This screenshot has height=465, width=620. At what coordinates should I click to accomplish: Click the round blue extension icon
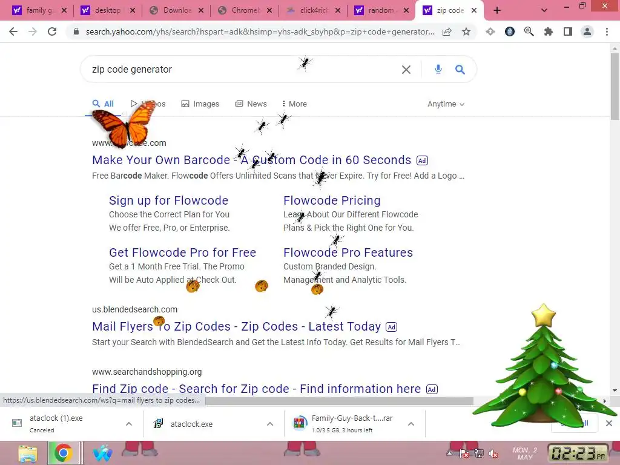510,31
